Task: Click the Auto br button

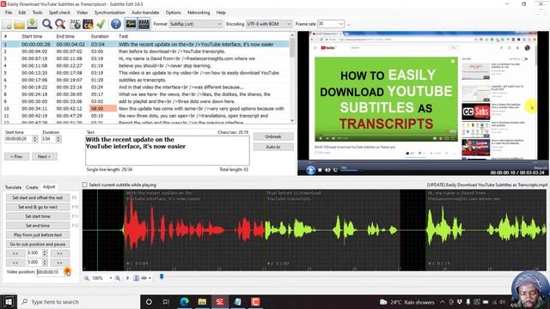Action: click(273, 147)
